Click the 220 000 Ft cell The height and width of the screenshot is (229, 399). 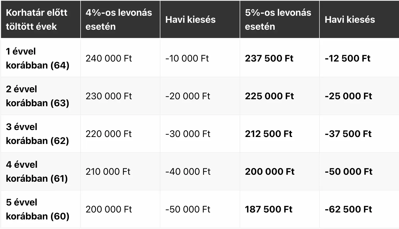[x=109, y=134]
